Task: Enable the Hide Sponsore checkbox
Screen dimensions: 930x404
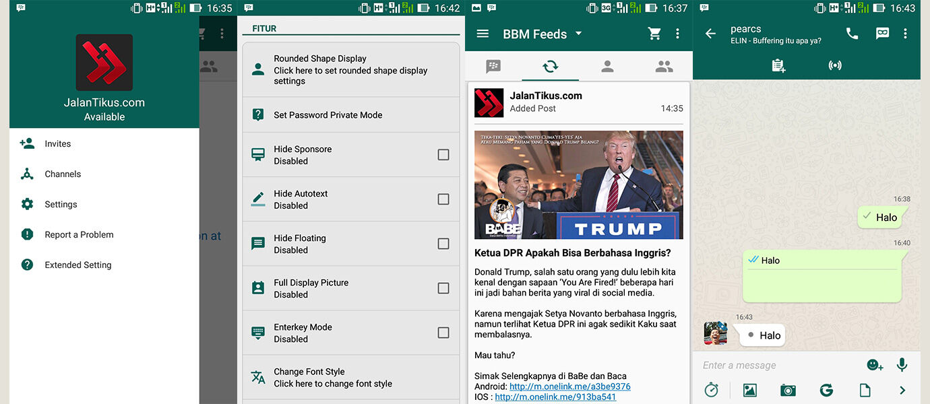Action: 443,155
